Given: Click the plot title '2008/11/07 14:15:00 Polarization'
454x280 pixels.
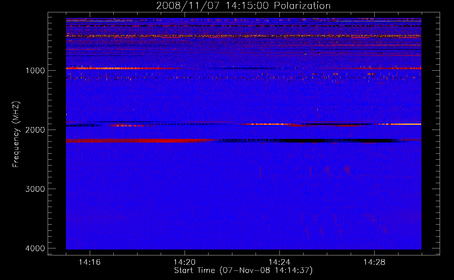Looking at the screenshot, I should click(x=243, y=6).
